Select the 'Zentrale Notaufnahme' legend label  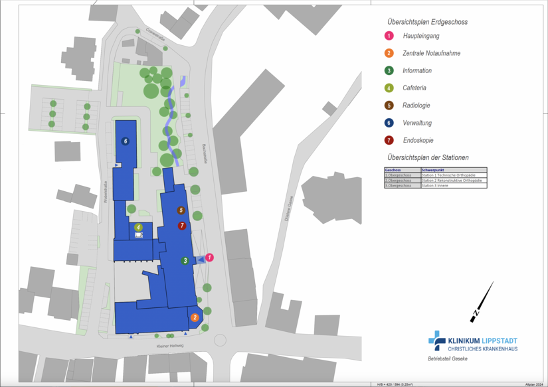(431, 53)
